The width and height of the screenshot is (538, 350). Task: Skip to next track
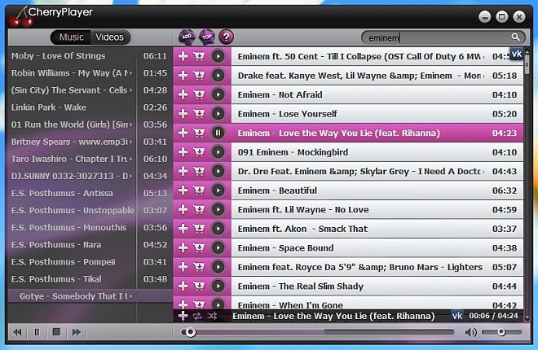(76, 332)
